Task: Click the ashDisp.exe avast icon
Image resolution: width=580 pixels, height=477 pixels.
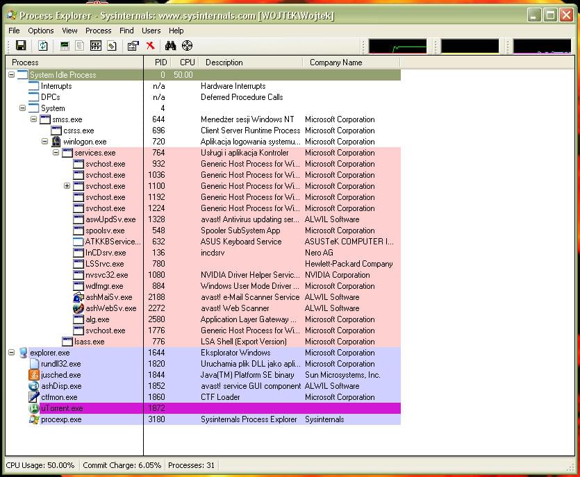Action: click(34, 386)
